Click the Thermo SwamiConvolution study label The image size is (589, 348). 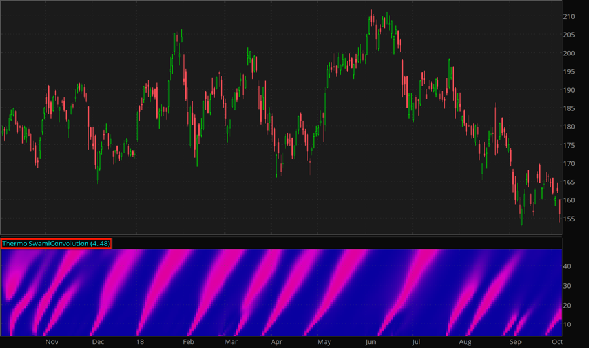(x=56, y=244)
